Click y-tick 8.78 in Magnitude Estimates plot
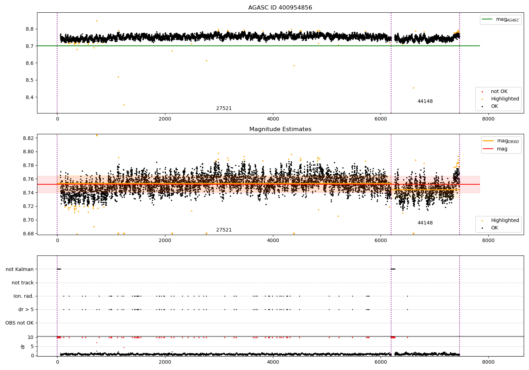529x370 pixels. tap(28, 165)
